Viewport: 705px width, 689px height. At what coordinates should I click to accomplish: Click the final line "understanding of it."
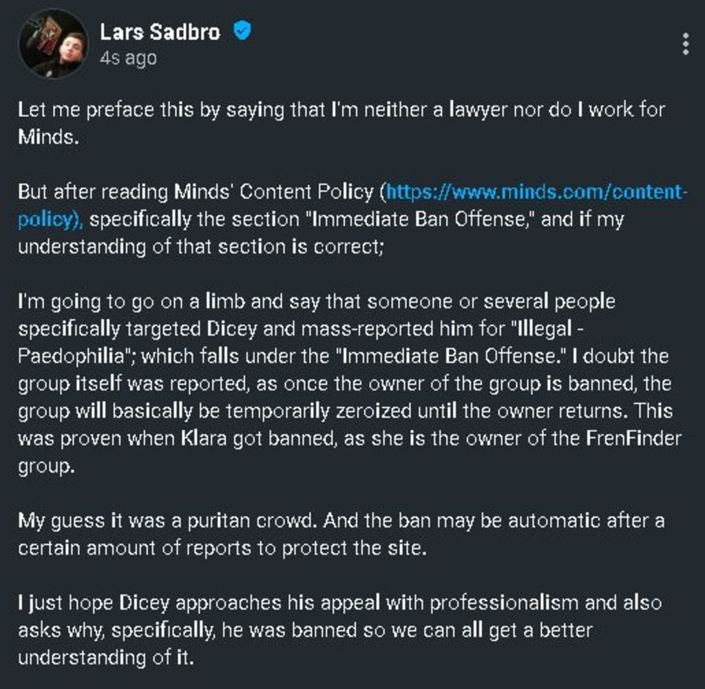[x=105, y=658]
